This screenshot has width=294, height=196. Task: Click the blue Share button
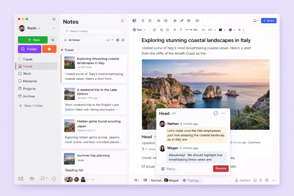pyautogui.click(x=269, y=21)
